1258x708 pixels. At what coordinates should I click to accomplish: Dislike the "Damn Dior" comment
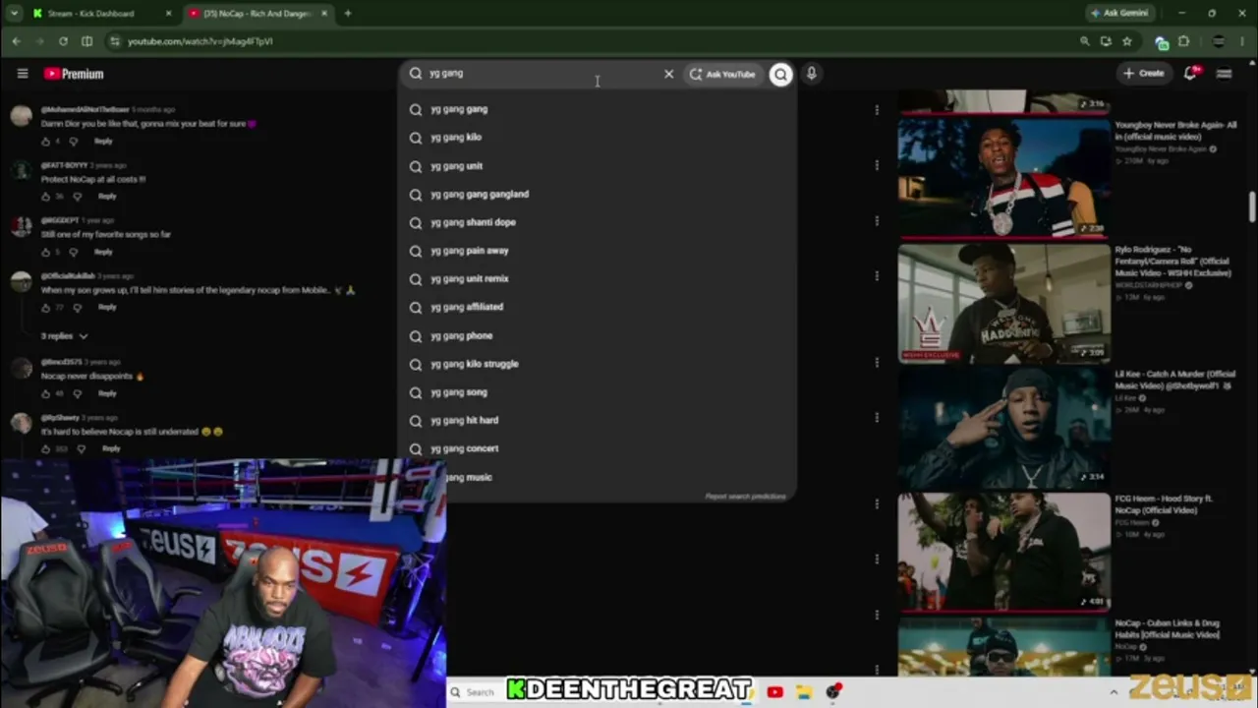73,142
